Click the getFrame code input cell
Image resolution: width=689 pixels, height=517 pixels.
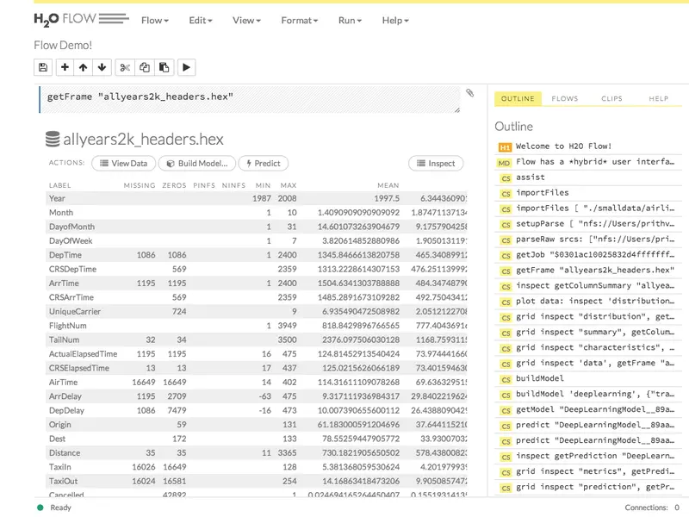tap(250, 99)
